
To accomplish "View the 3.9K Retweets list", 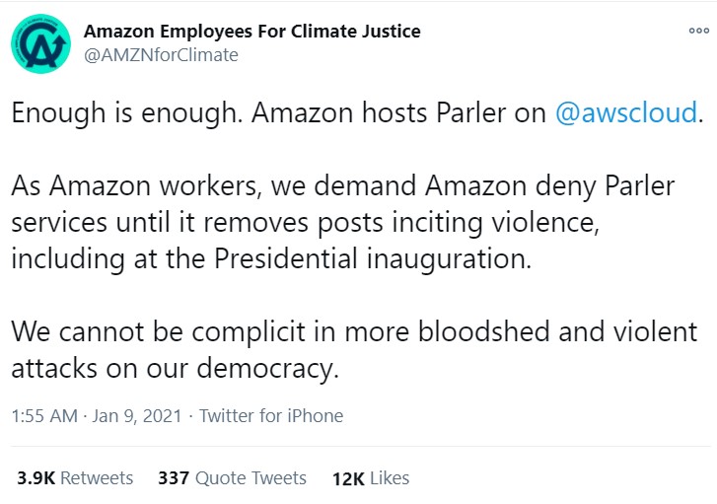I will pos(74,478).
